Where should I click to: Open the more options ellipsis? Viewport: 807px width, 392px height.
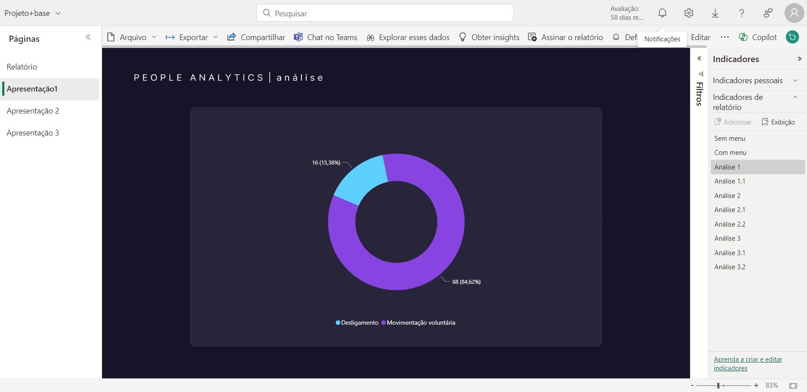click(x=724, y=37)
